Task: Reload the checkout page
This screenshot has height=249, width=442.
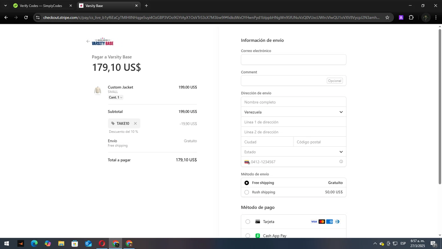Action: (x=26, y=17)
